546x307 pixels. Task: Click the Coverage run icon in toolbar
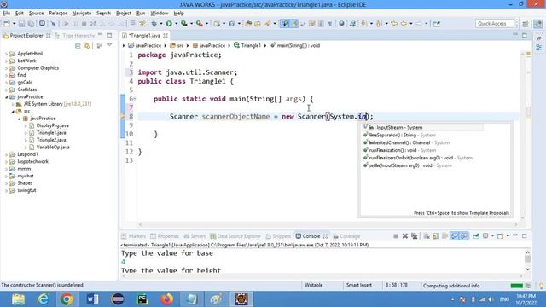click(x=184, y=24)
